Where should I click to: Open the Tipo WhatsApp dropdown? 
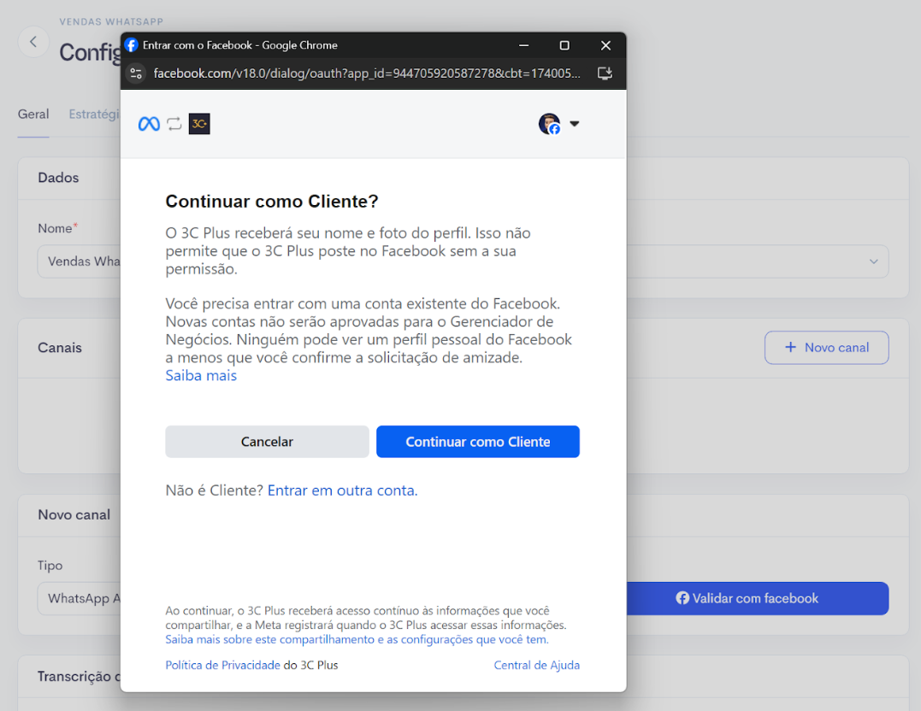79,598
